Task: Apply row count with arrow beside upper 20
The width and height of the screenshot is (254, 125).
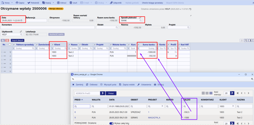Action: click(232, 93)
